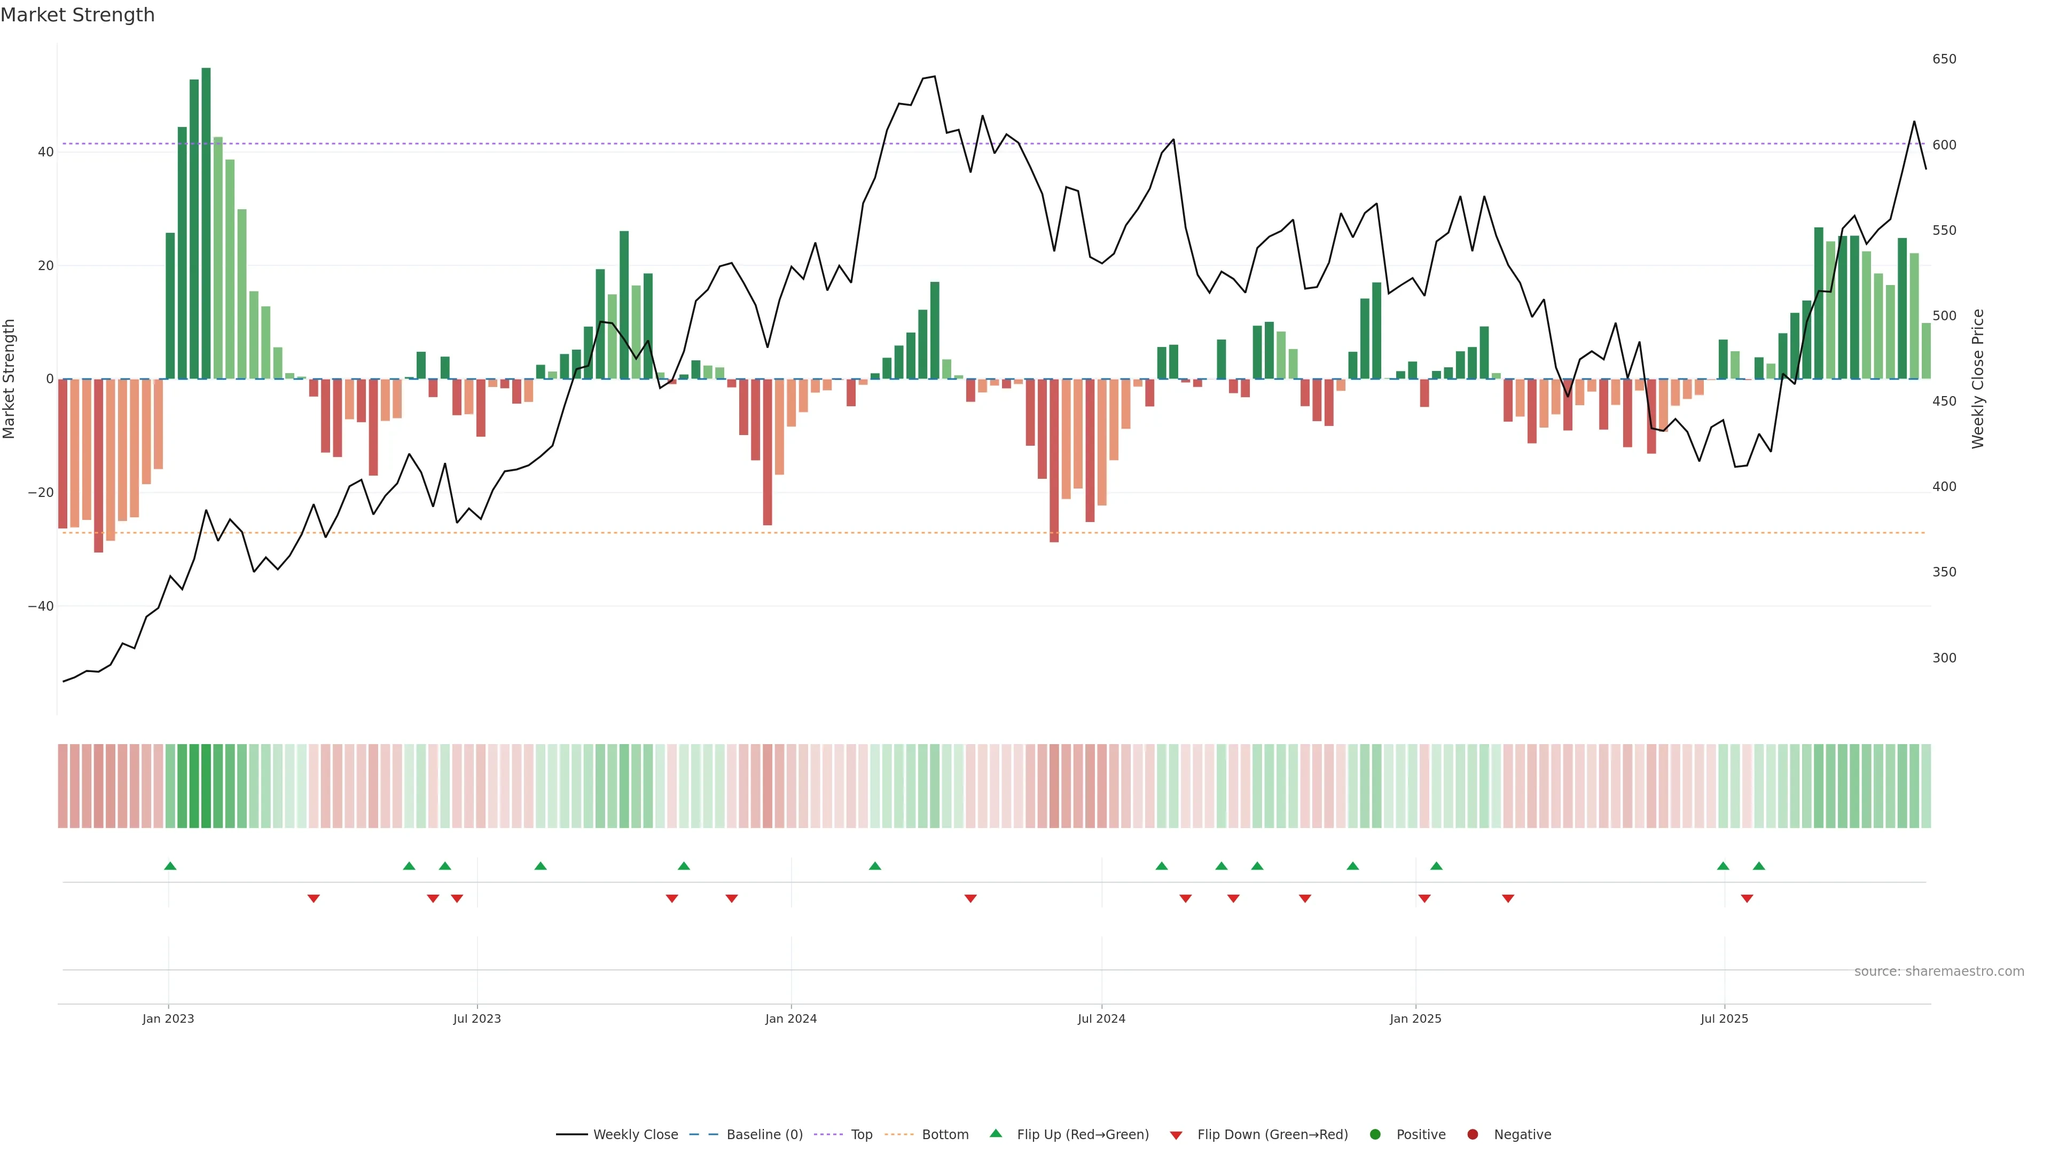Click the green Flip Up triangle legend icon
2051x1153 pixels.
[x=995, y=1133]
